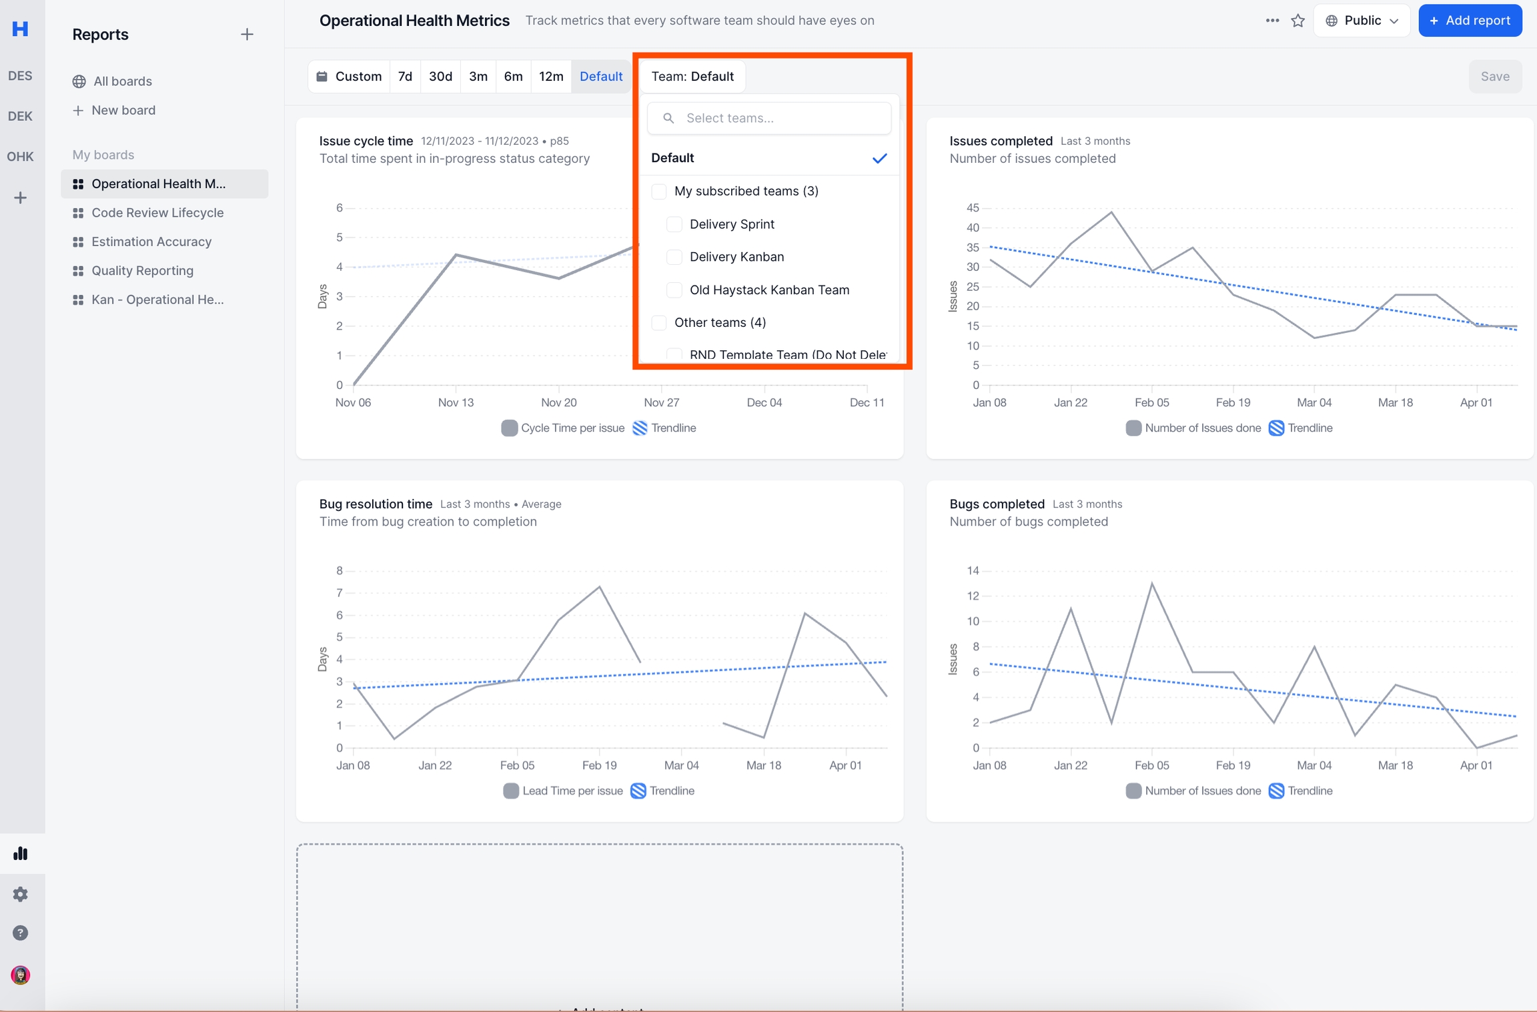Click Number of Issues done icon in Bugs completed
Viewport: 1537px width, 1012px height.
[x=1133, y=791]
